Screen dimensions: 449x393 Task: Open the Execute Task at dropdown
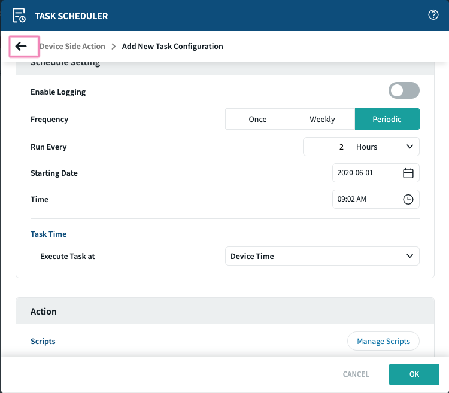point(322,256)
